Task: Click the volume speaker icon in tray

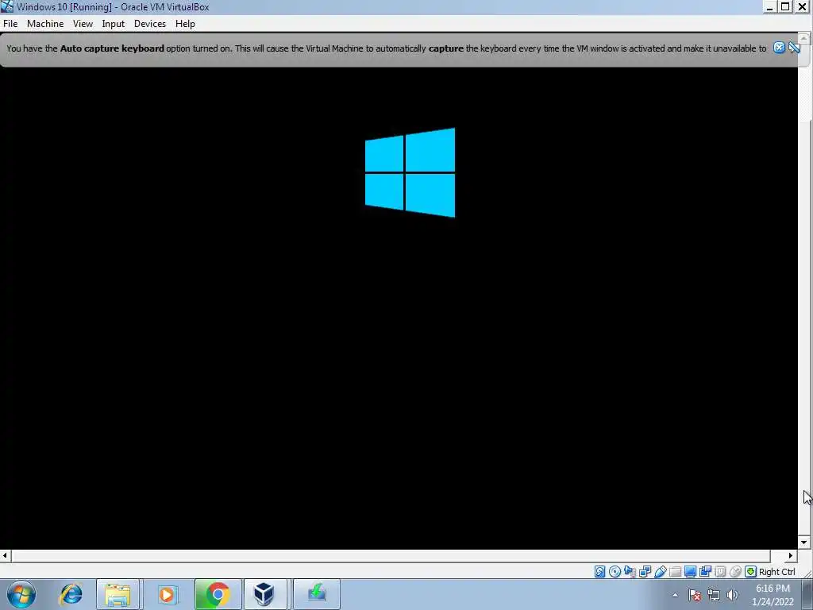Action: (x=732, y=595)
